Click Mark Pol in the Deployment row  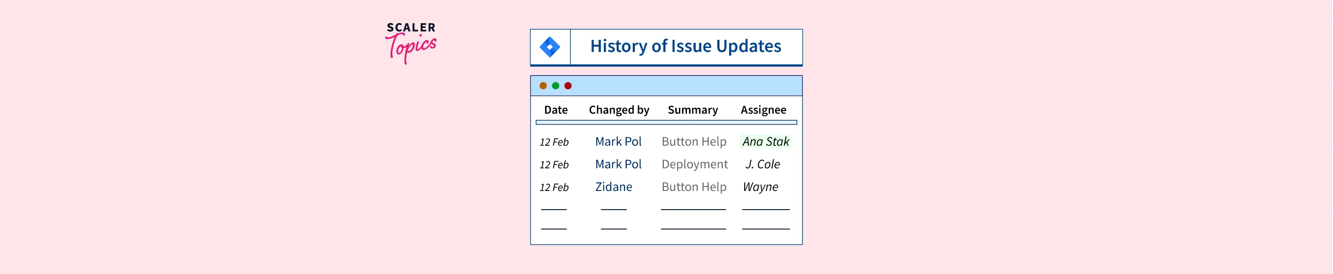[618, 164]
